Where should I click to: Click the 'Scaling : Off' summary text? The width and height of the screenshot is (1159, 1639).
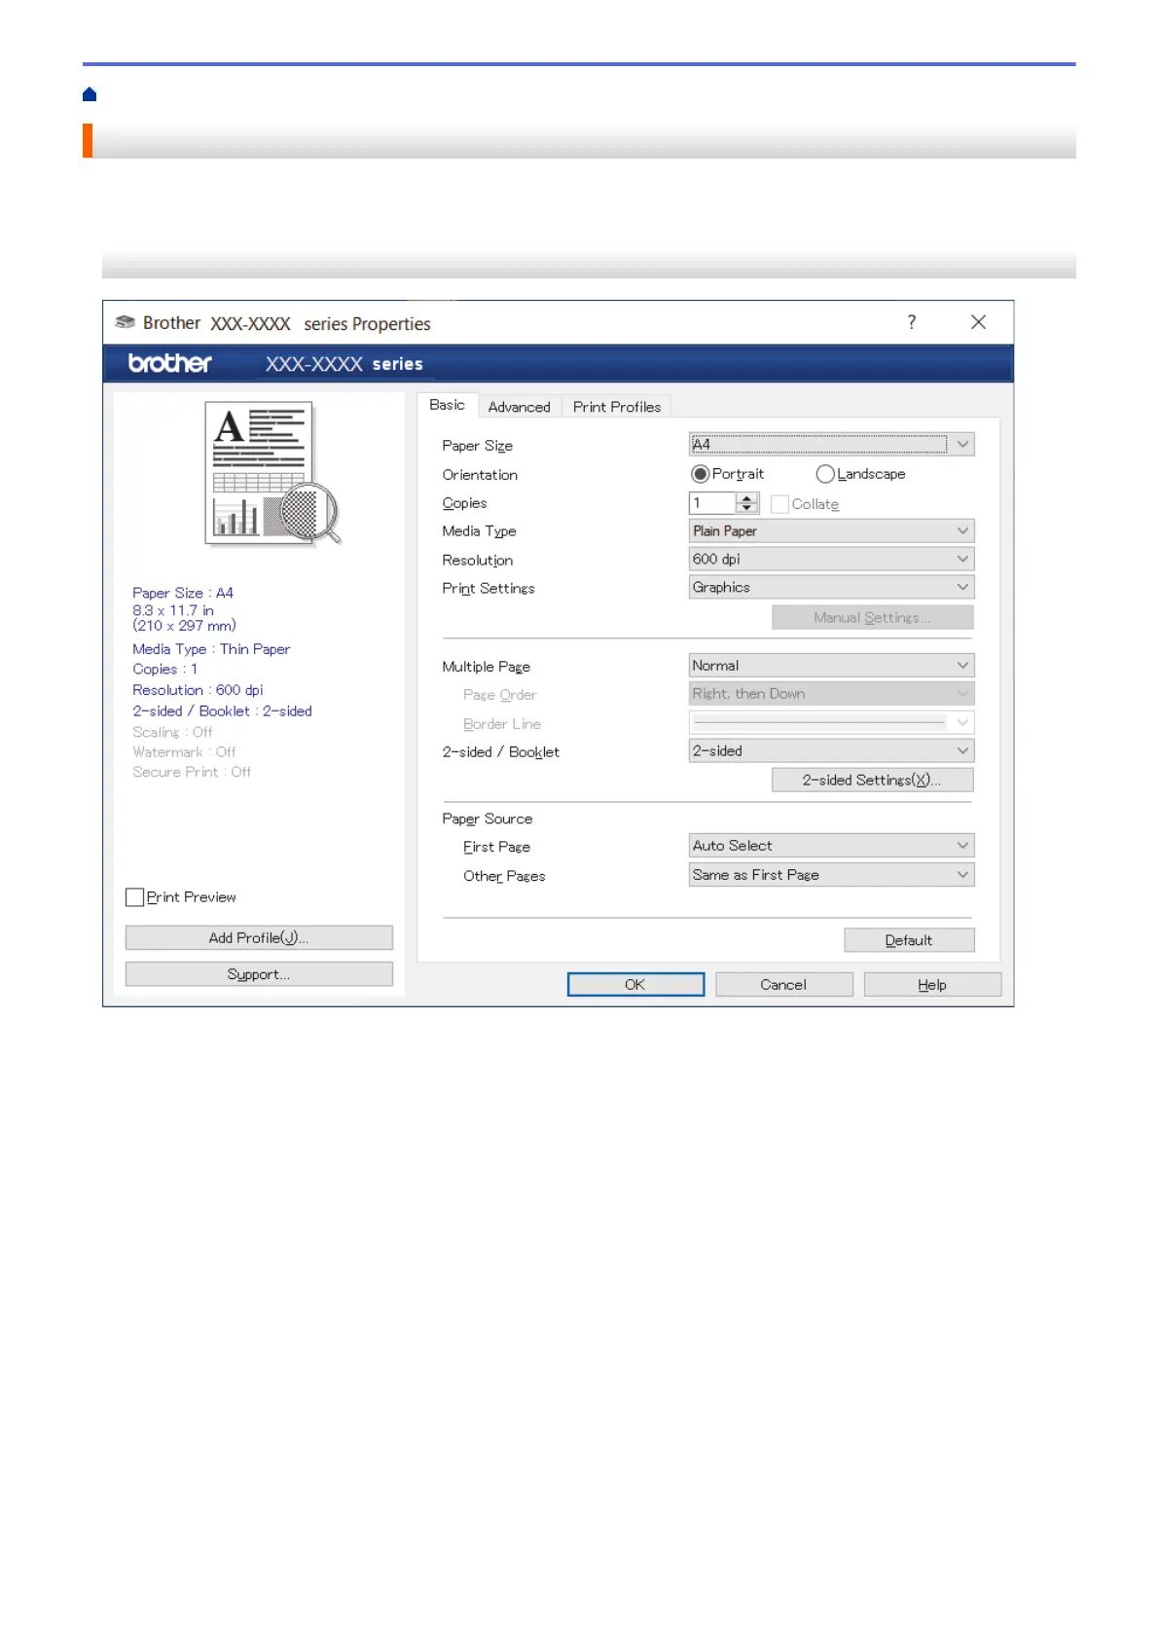[172, 732]
